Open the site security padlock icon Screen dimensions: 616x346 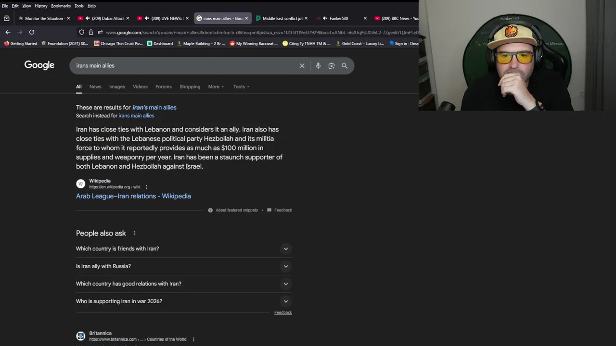(x=91, y=32)
